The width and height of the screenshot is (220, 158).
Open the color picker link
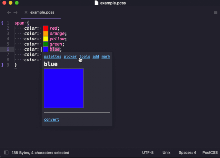(70, 56)
